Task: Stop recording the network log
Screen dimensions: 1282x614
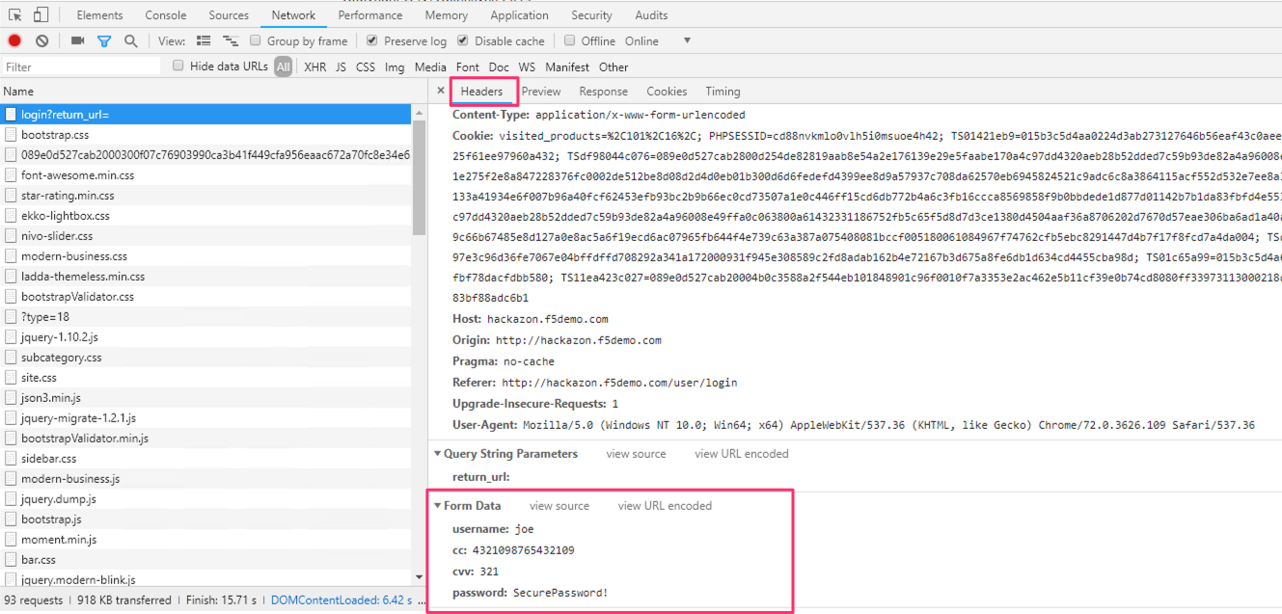Action: click(x=14, y=41)
